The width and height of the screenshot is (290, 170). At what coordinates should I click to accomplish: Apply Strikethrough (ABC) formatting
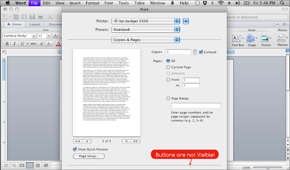tap(33, 44)
